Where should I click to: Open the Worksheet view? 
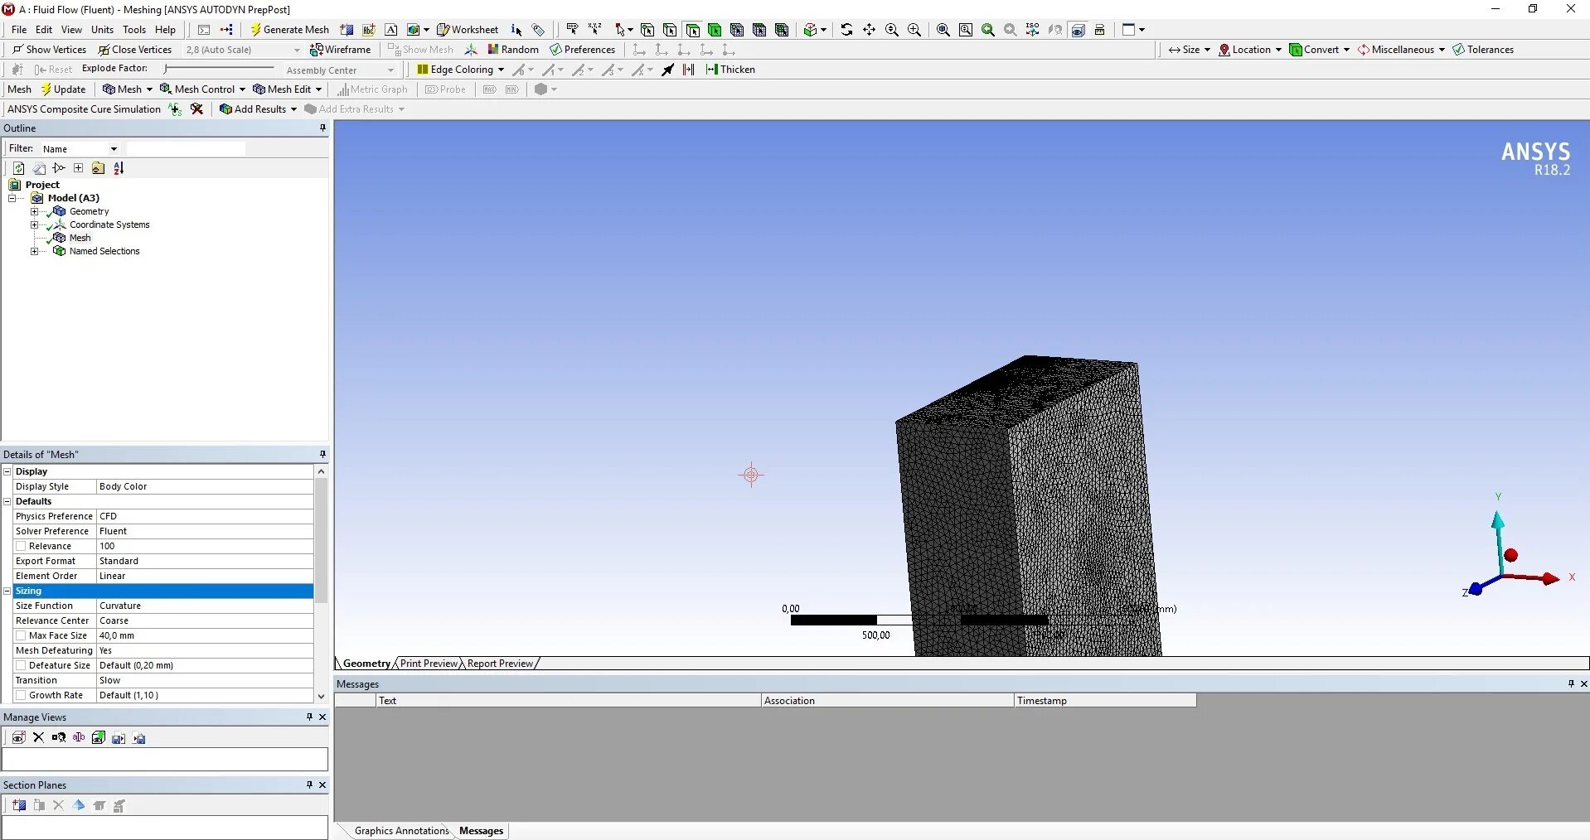tap(468, 30)
